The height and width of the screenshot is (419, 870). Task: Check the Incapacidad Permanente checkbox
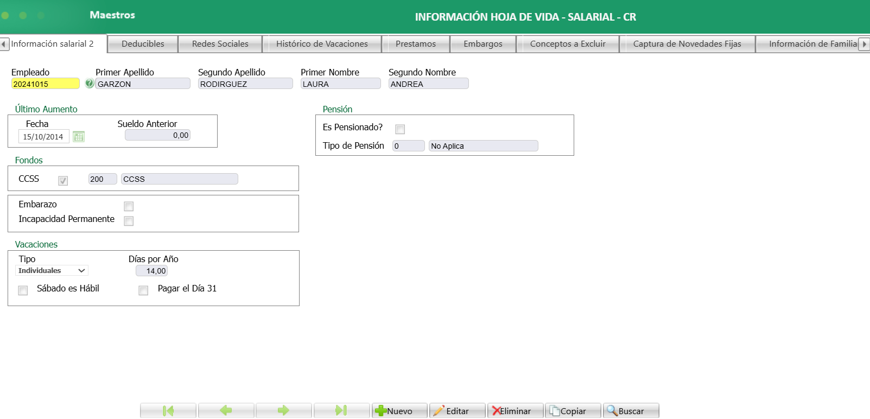click(129, 221)
